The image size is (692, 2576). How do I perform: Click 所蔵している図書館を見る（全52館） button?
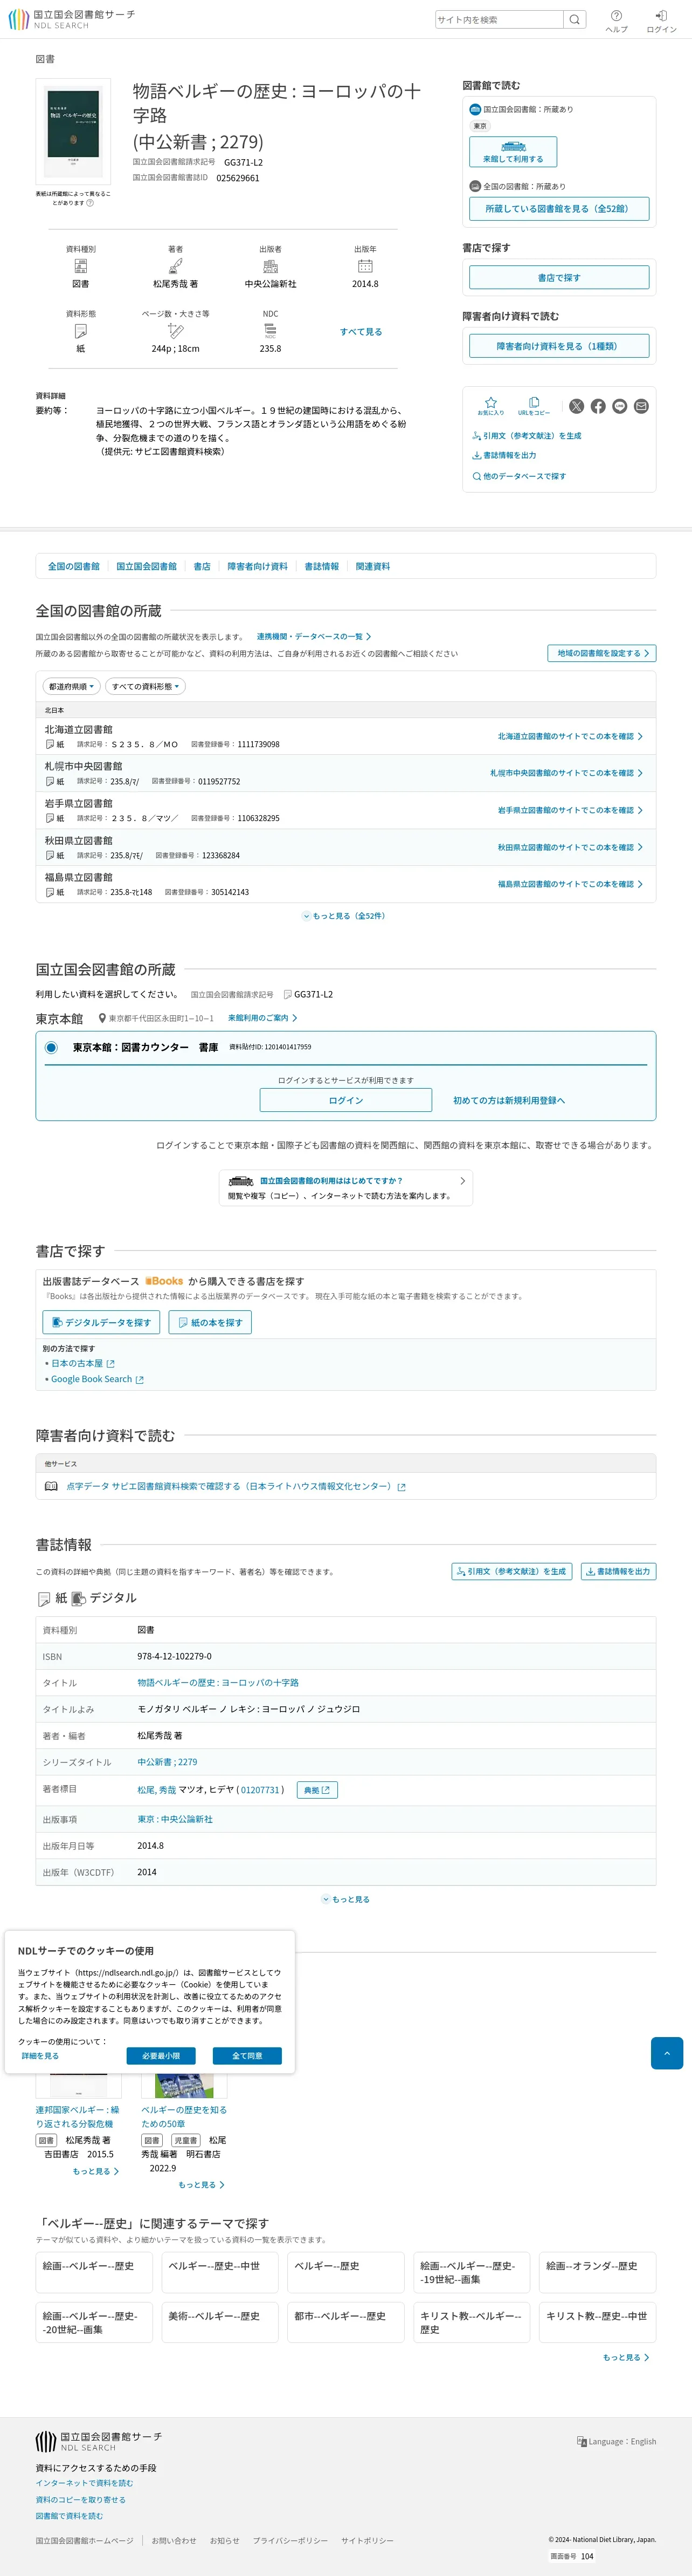559,208
